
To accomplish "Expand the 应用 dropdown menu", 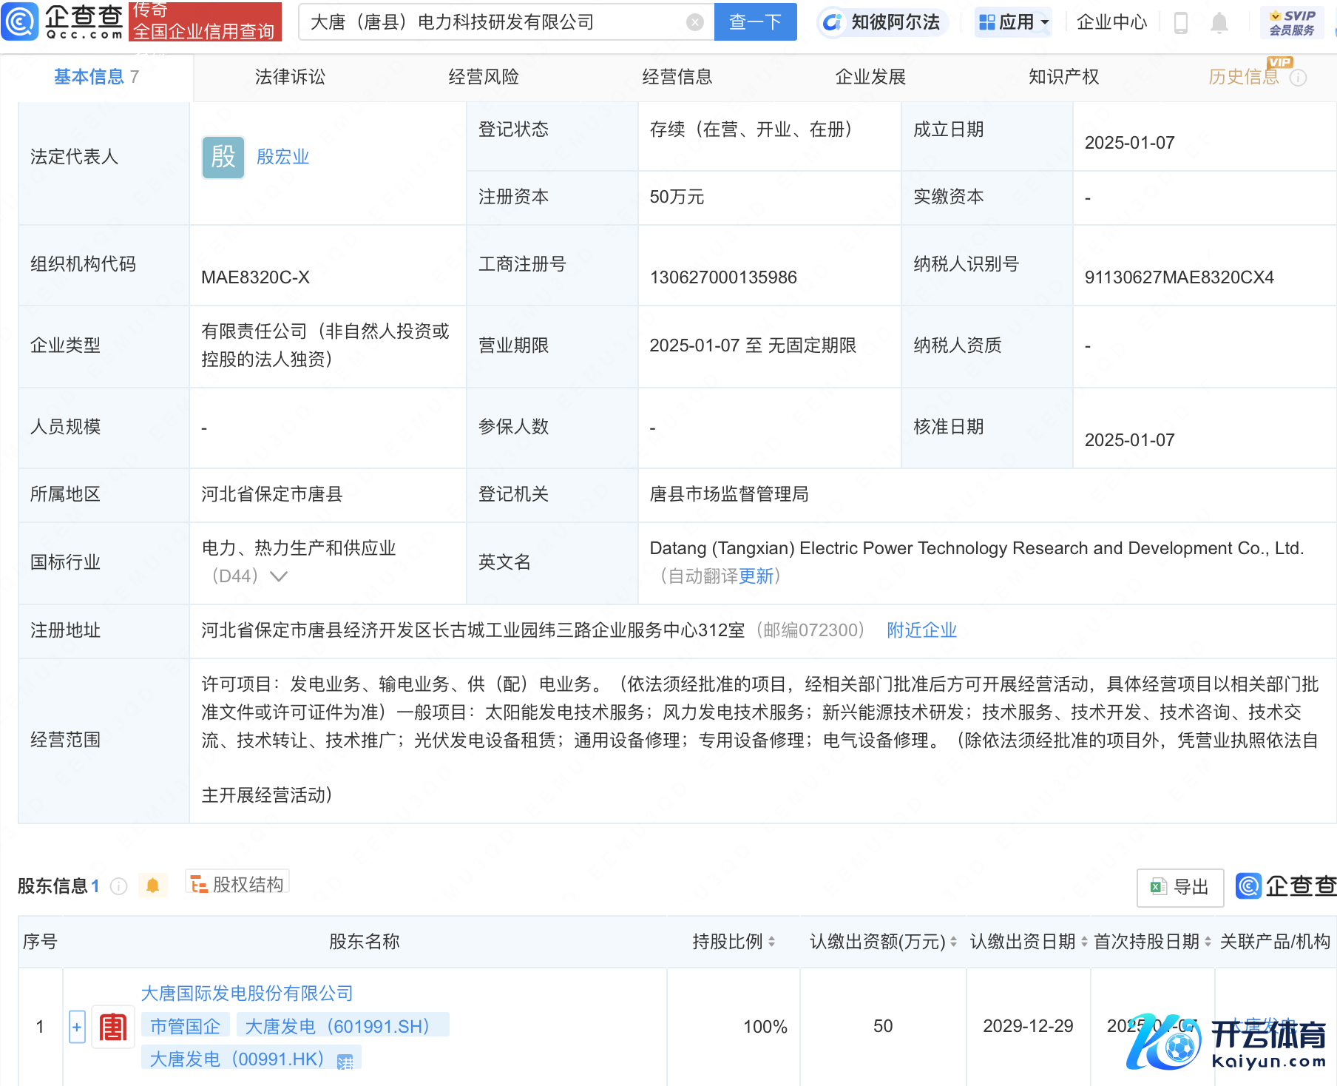I will (x=1013, y=22).
